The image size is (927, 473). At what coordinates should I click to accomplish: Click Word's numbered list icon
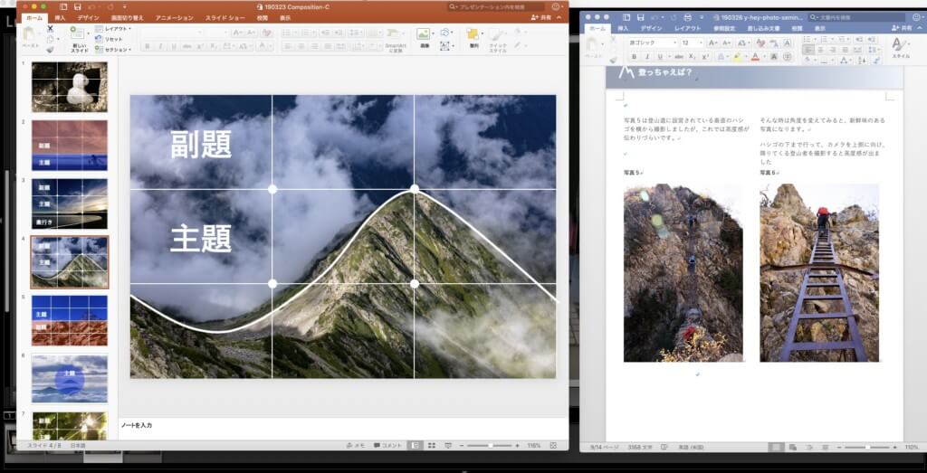click(824, 40)
